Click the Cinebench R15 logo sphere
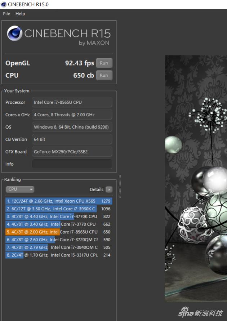Image resolution: width=227 pixels, height=321 pixels. click(x=14, y=34)
